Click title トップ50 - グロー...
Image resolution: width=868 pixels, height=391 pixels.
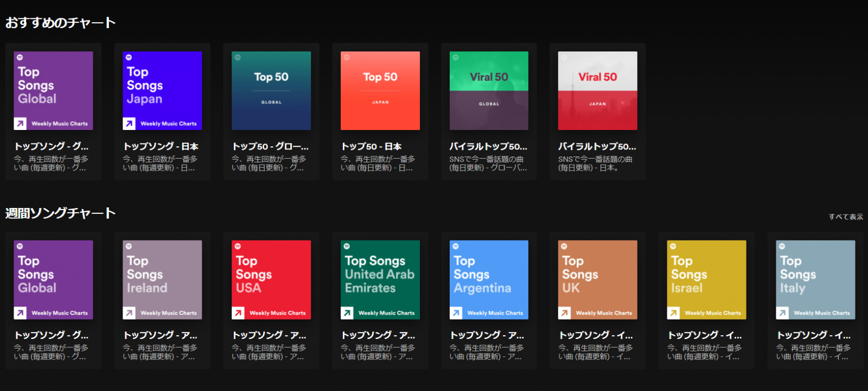270,146
